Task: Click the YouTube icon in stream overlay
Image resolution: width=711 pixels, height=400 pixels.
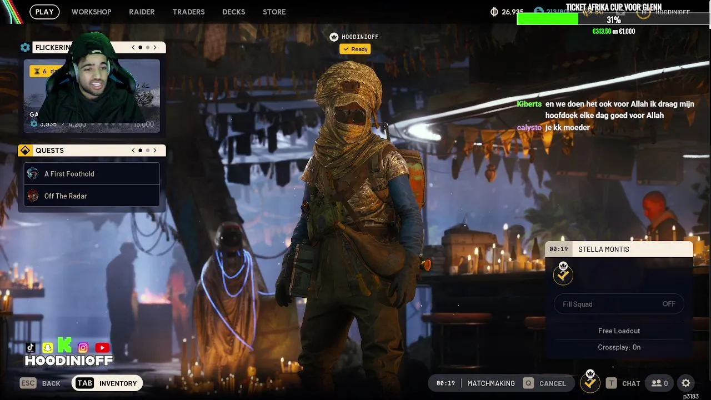Action: 102,348
